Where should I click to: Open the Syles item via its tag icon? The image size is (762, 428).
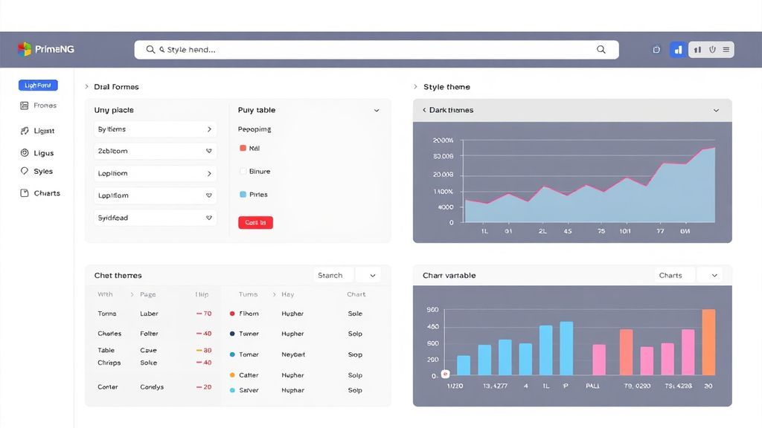click(x=25, y=171)
